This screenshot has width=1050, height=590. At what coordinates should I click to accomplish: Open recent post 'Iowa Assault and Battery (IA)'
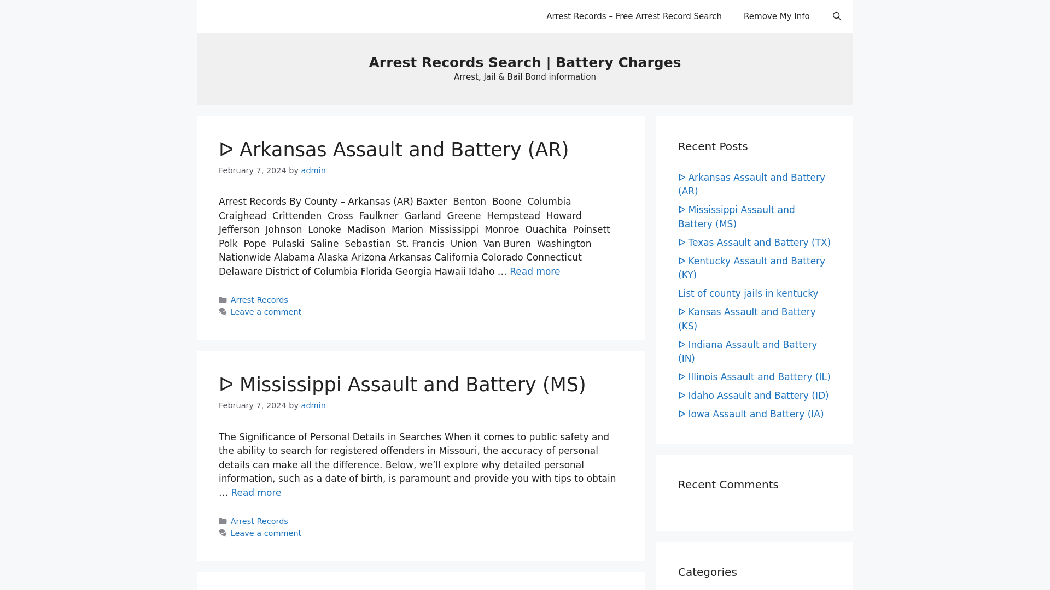coord(751,414)
